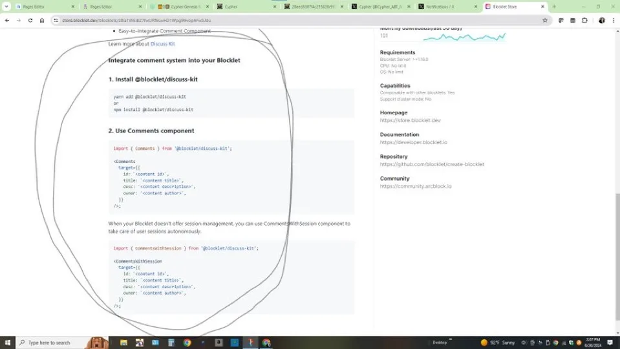Viewport: 620px width, 349px height.
Task: Click the 'npm install @blocklet/discuss-kit' code line
Action: pos(153,109)
